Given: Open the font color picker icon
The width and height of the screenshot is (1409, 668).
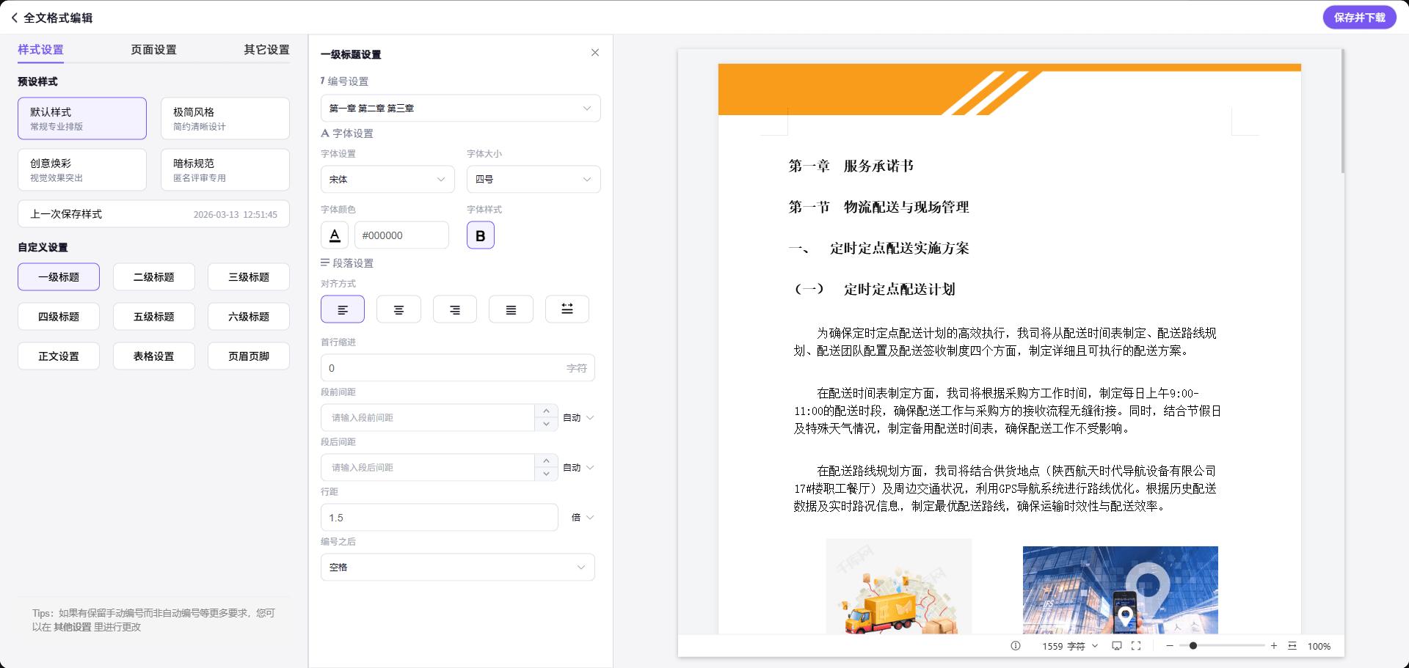Looking at the screenshot, I should coord(335,235).
